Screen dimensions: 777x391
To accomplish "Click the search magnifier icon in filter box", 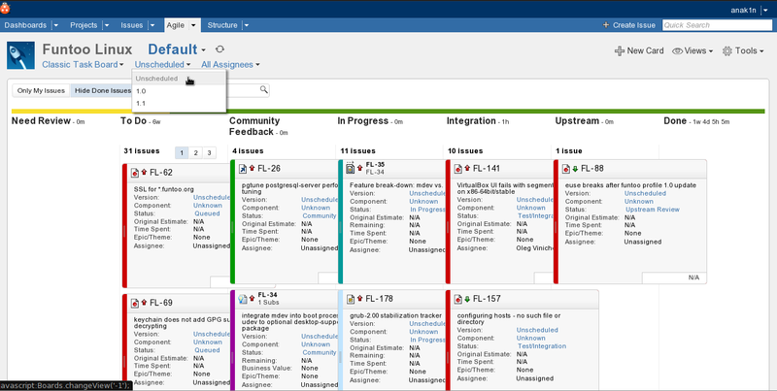I will click(x=263, y=90).
